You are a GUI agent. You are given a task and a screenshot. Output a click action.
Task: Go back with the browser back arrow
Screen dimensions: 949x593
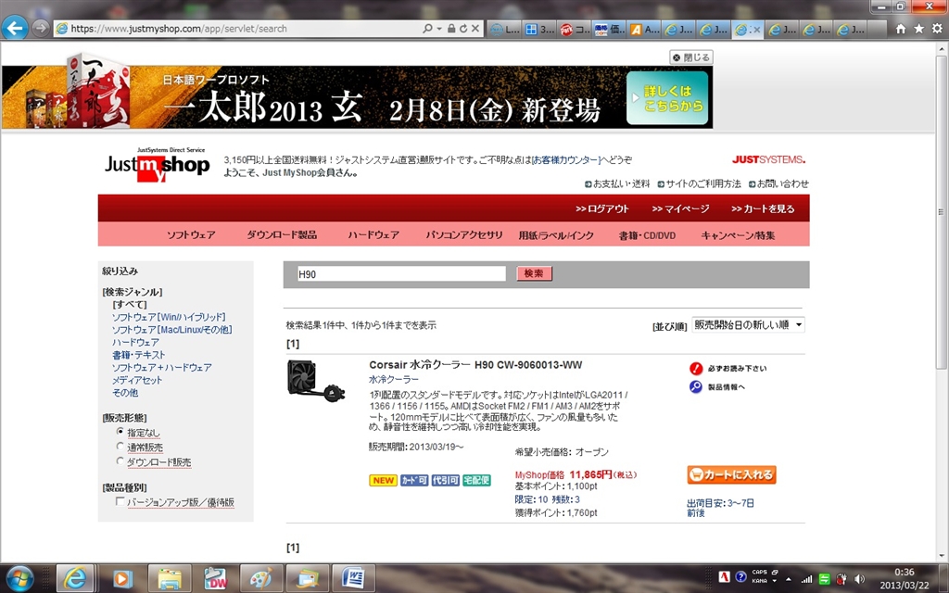point(15,28)
